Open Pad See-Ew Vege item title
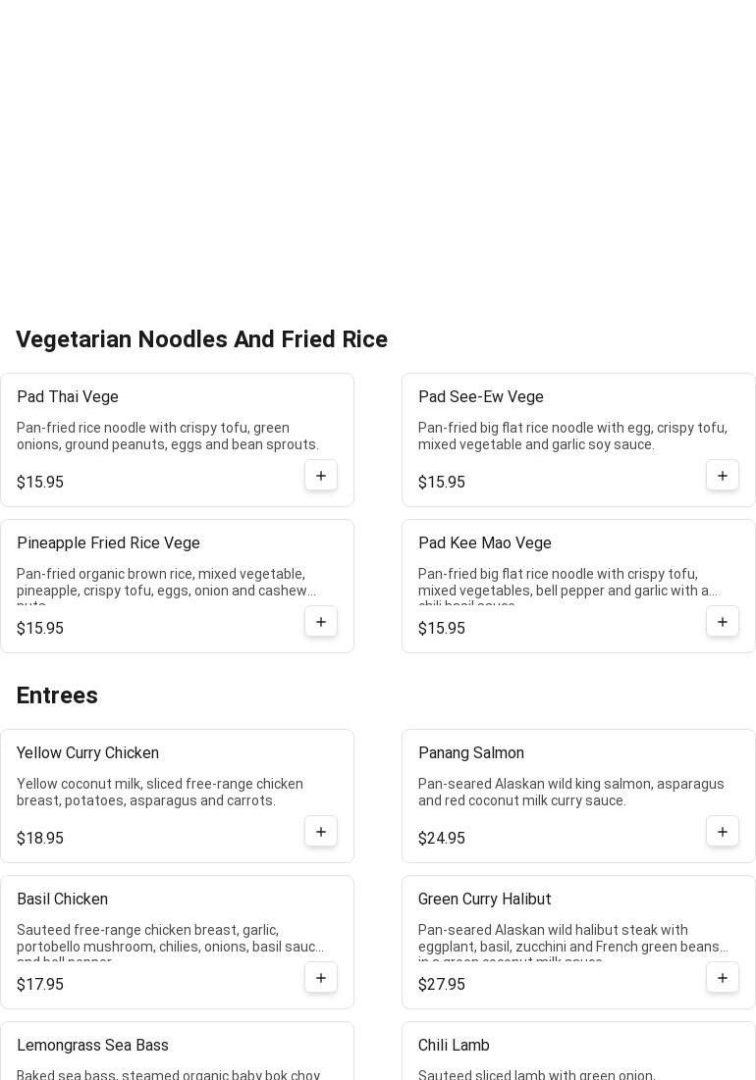This screenshot has width=756, height=1080. pyautogui.click(x=481, y=397)
